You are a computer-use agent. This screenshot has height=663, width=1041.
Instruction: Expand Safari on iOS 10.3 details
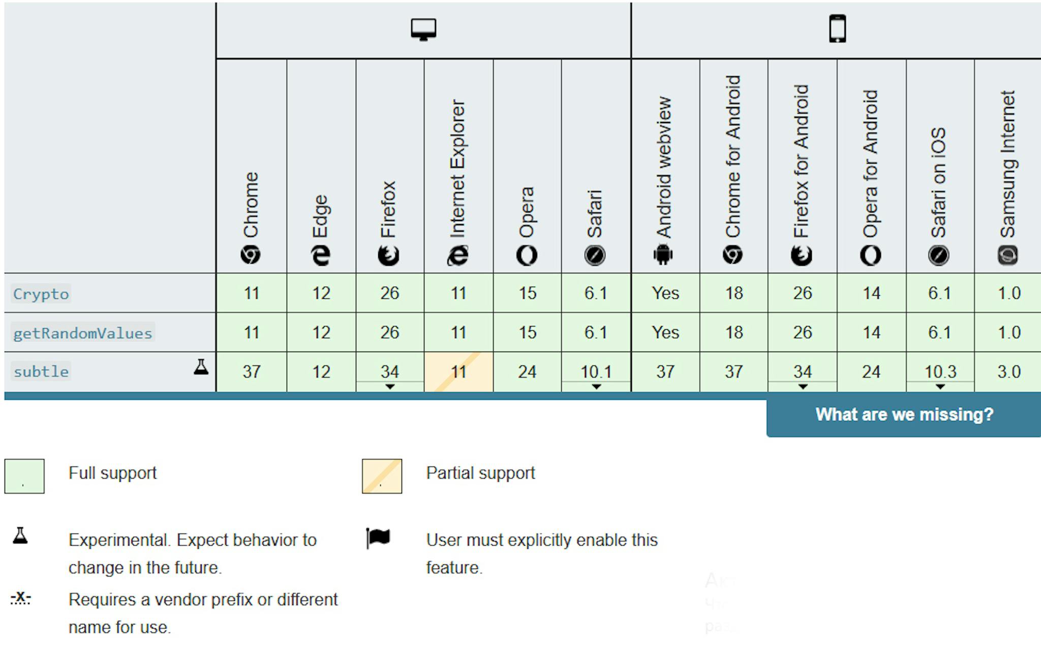940,387
